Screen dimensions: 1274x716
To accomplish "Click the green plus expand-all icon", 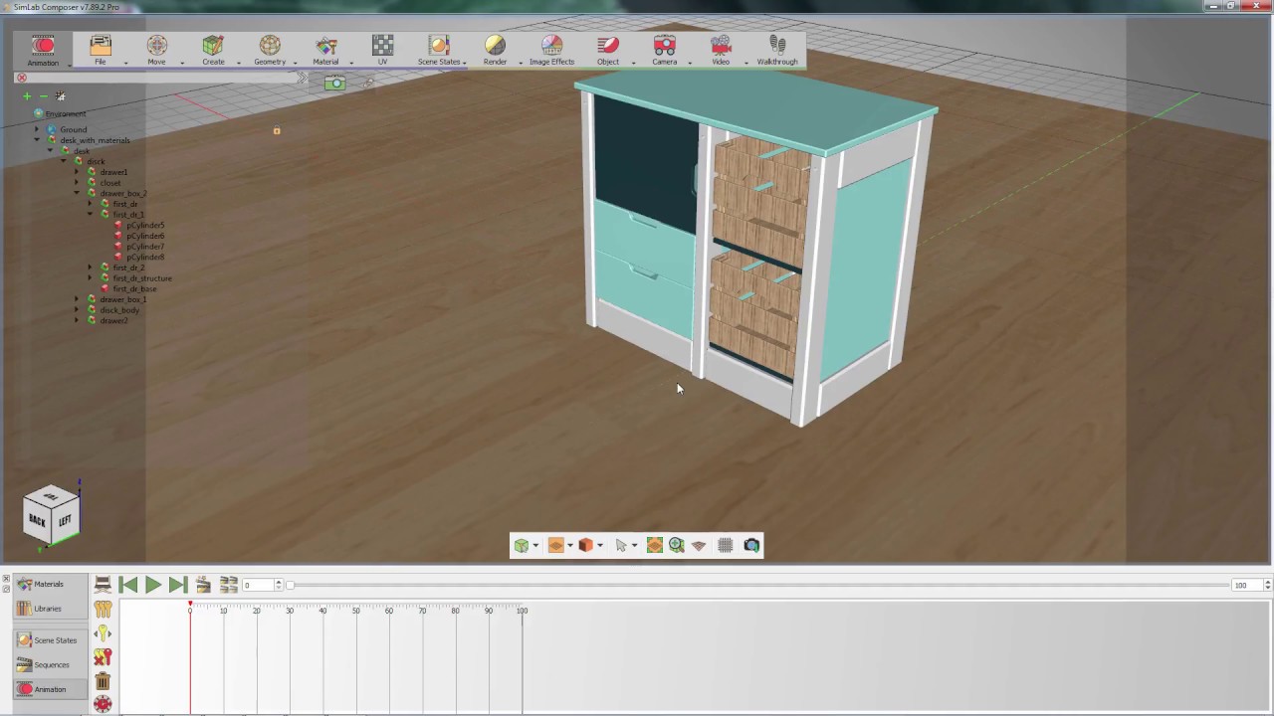I will click(27, 96).
